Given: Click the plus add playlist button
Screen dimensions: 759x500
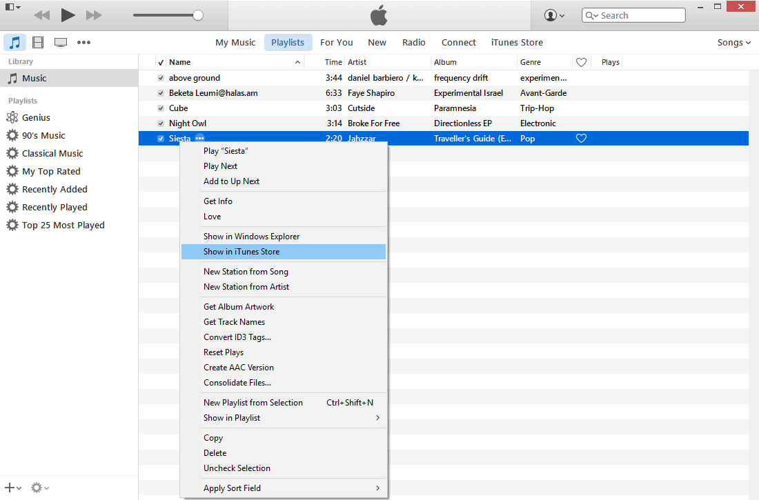Looking at the screenshot, I should click(x=12, y=488).
